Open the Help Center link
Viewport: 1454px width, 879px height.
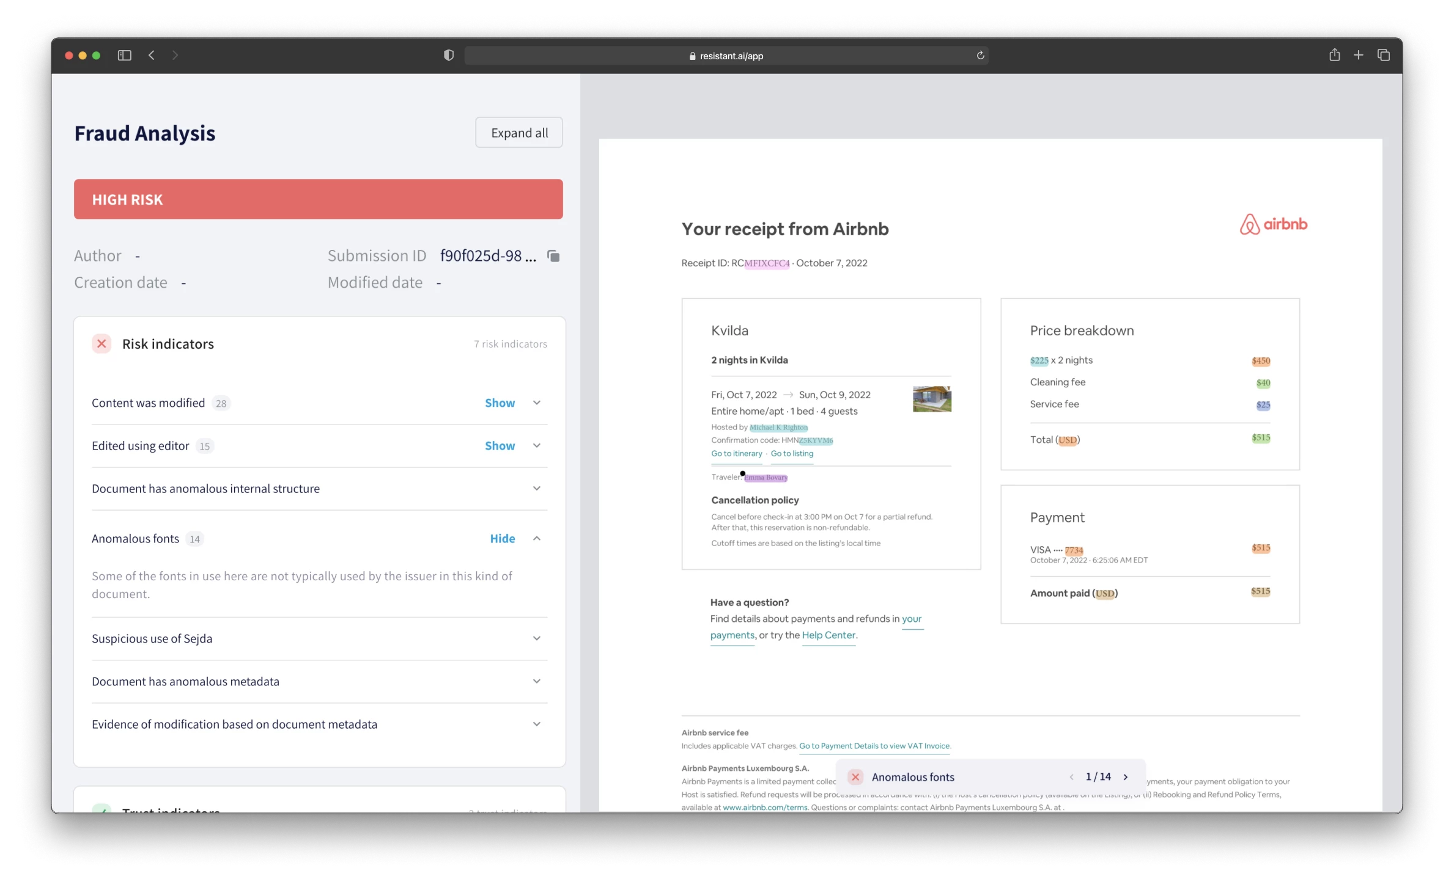point(828,635)
